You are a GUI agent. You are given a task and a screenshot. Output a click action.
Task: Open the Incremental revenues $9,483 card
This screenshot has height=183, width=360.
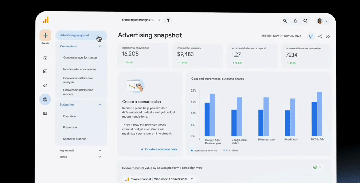pos(198,55)
